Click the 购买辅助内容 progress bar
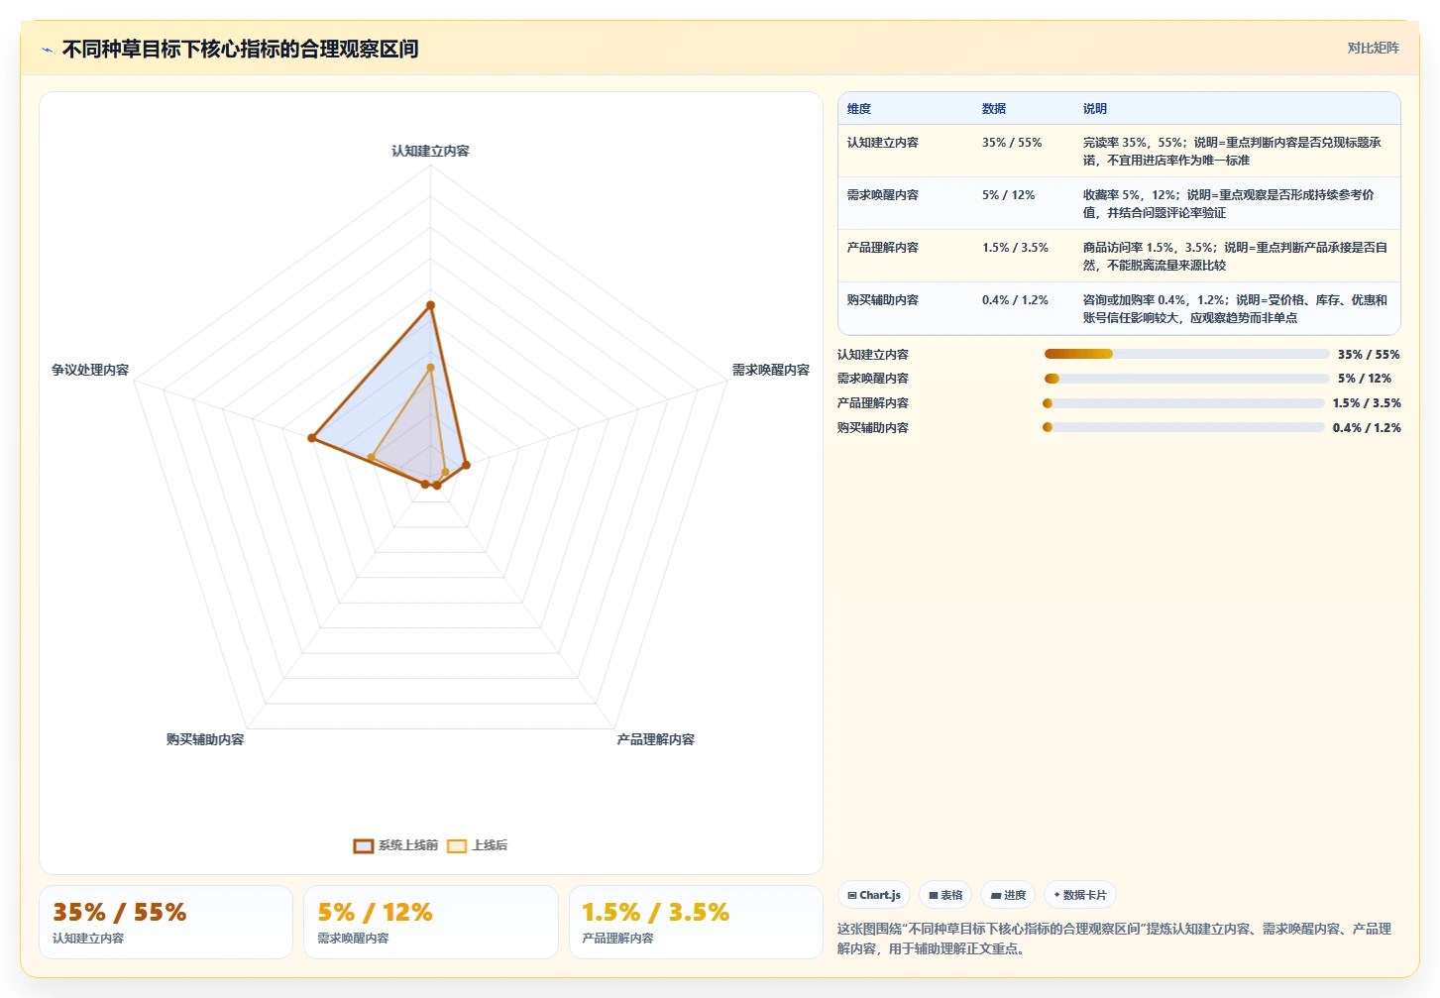Image resolution: width=1440 pixels, height=998 pixels. click(x=1183, y=427)
